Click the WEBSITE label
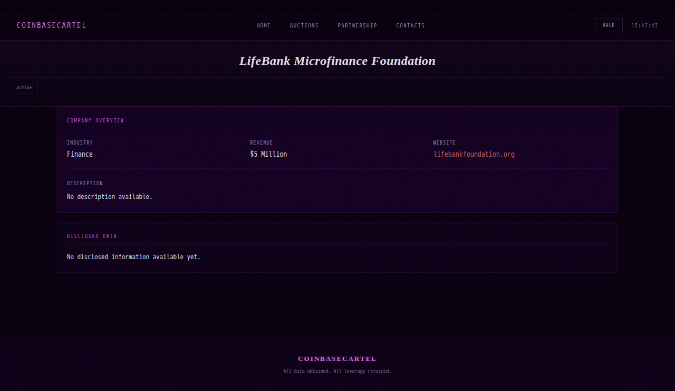Screen dimensions: 675x391 (445, 143)
